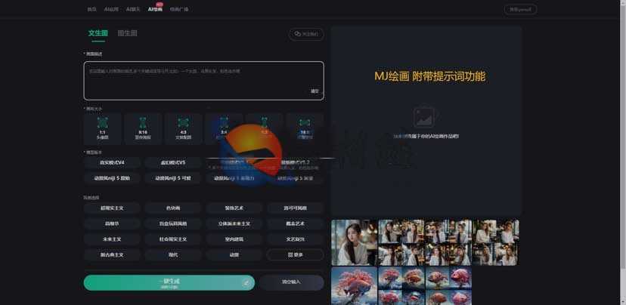
Task: Choose 动漫风niji 5 表现力 model
Action: tap(234, 178)
